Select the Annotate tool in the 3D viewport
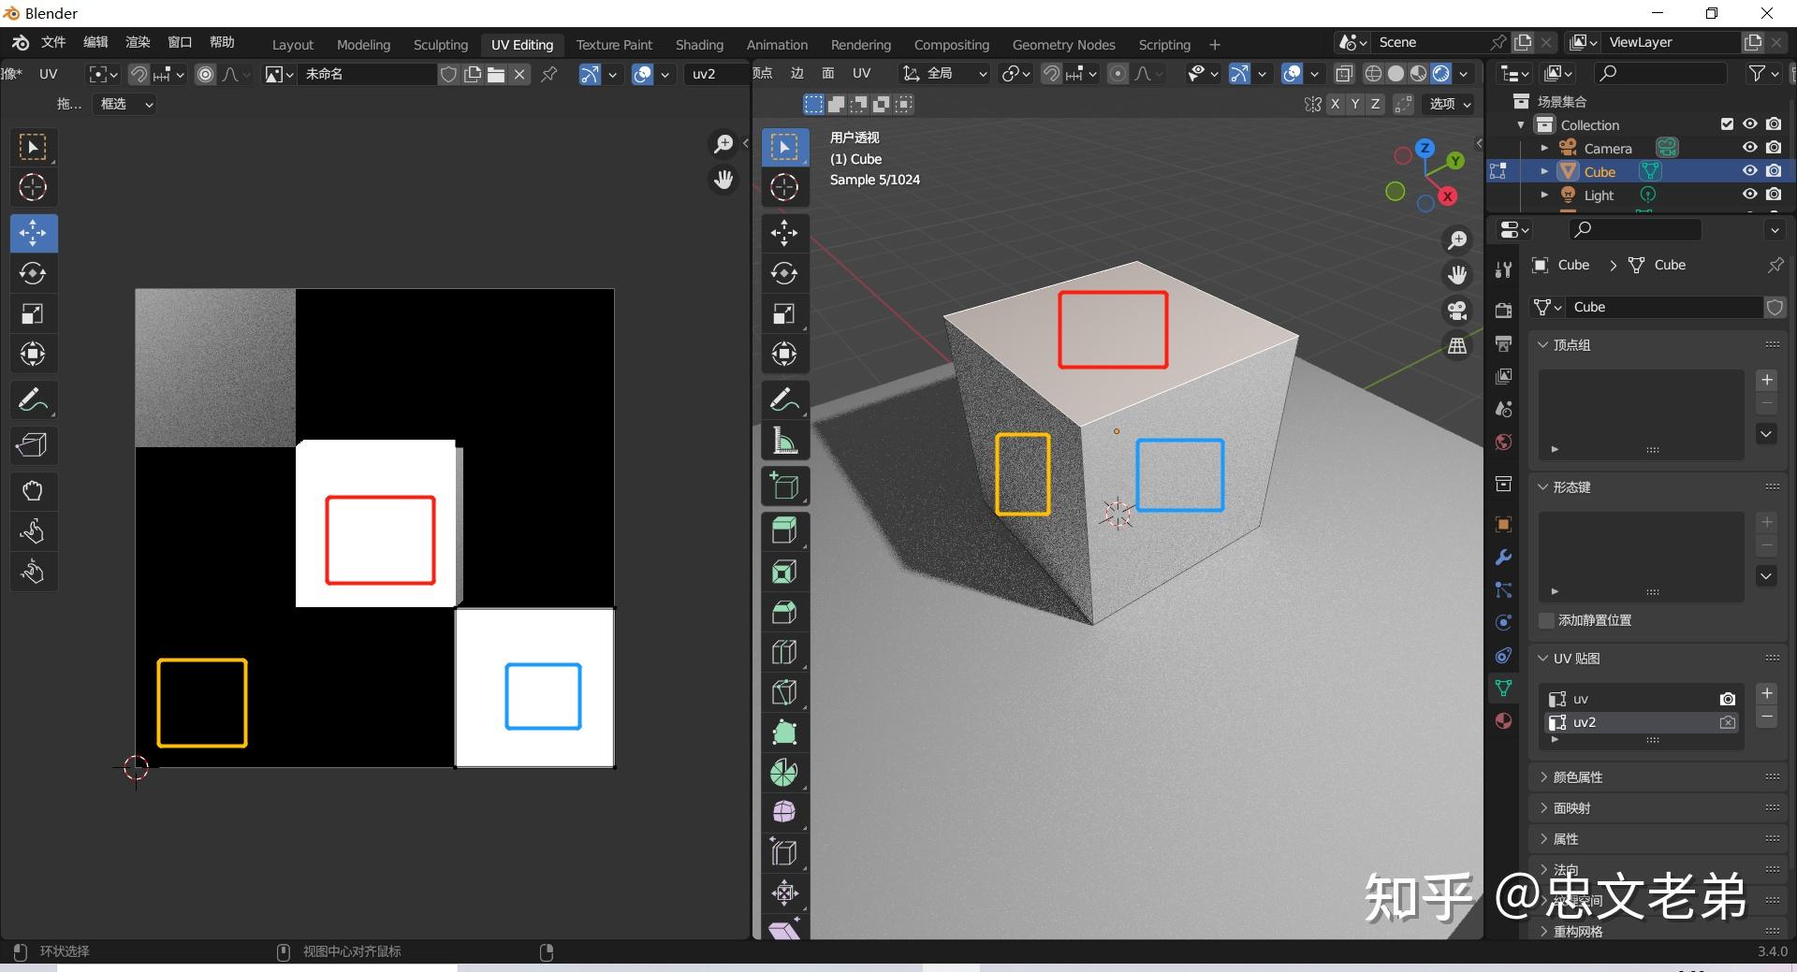Image resolution: width=1797 pixels, height=972 pixels. 783,399
